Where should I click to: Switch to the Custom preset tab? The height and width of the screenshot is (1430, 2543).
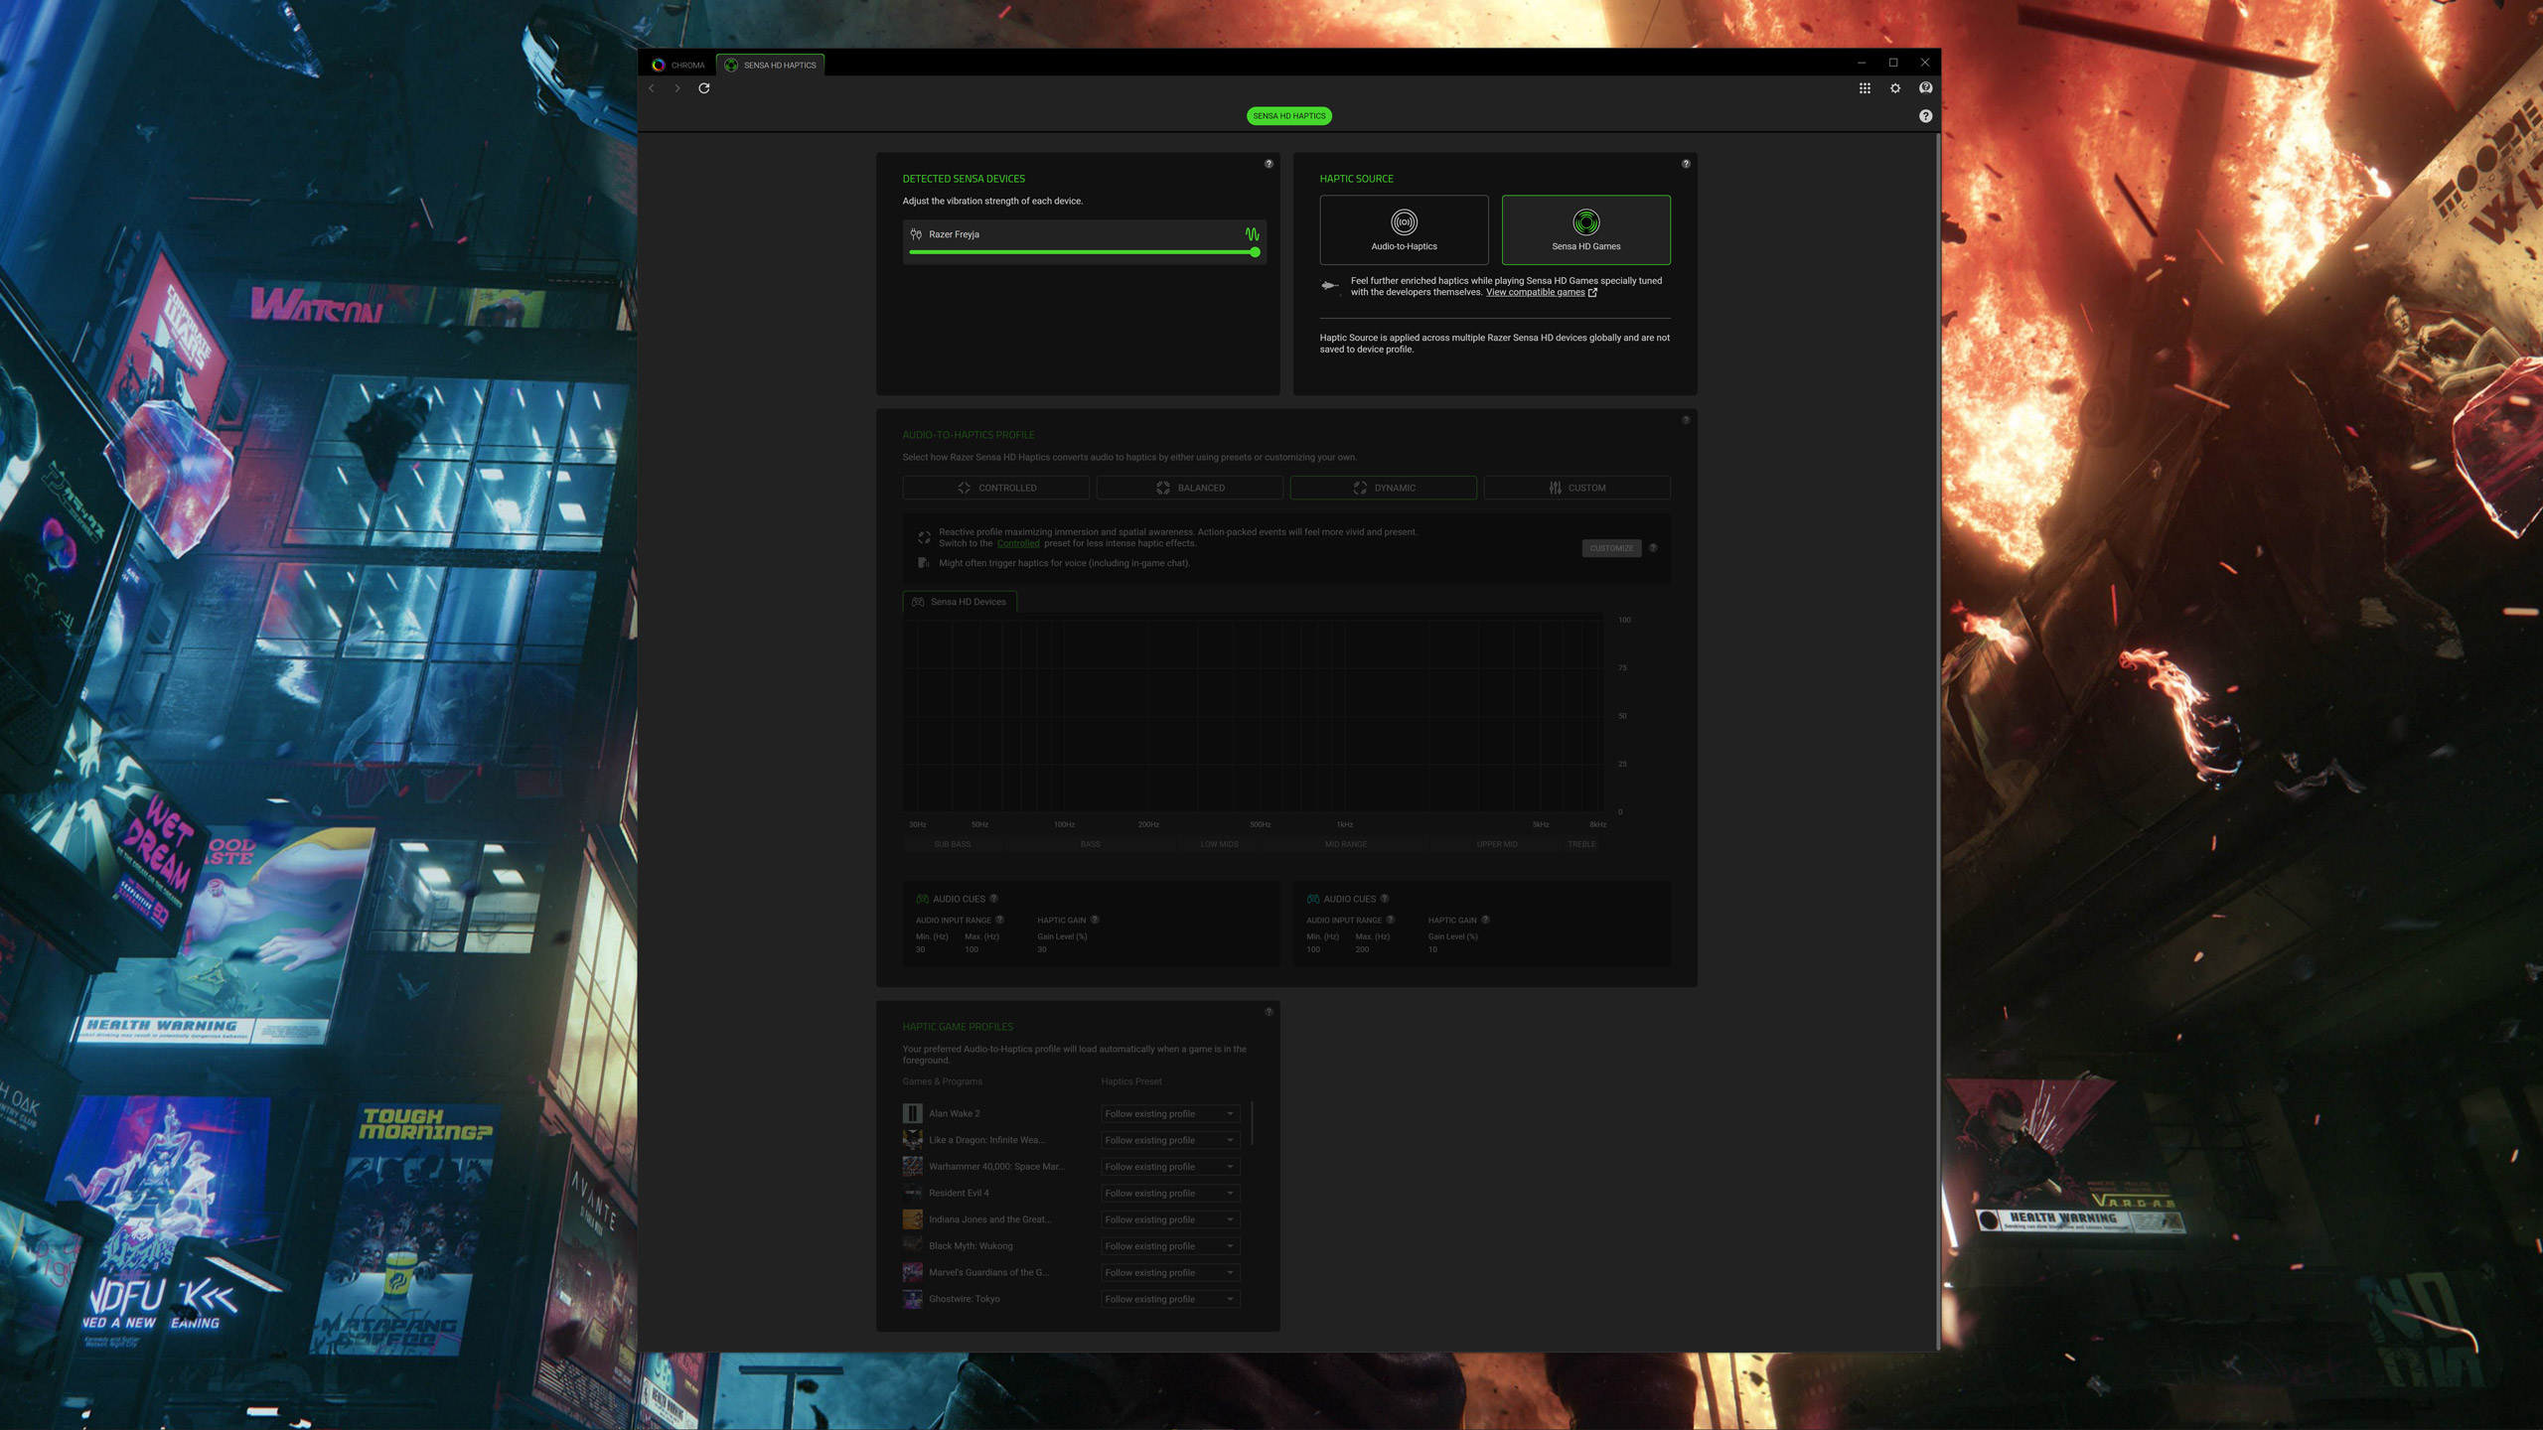(1575, 488)
